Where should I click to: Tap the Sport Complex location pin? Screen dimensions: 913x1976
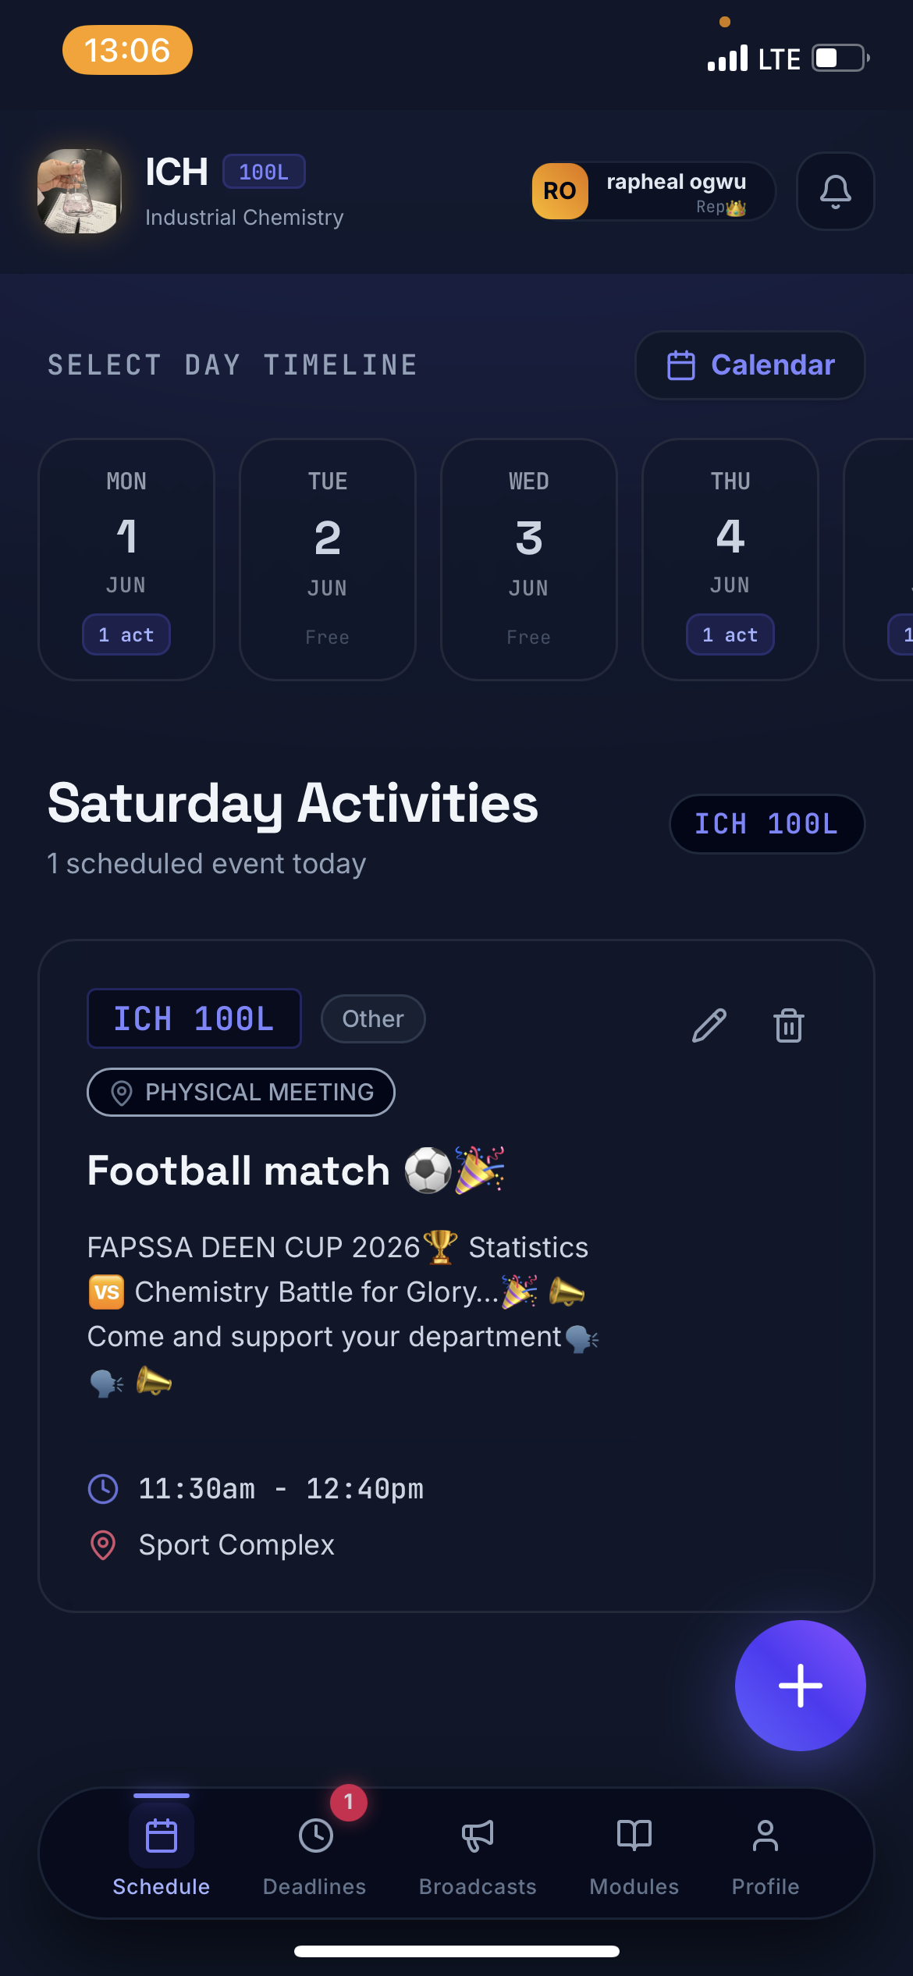click(x=103, y=1545)
